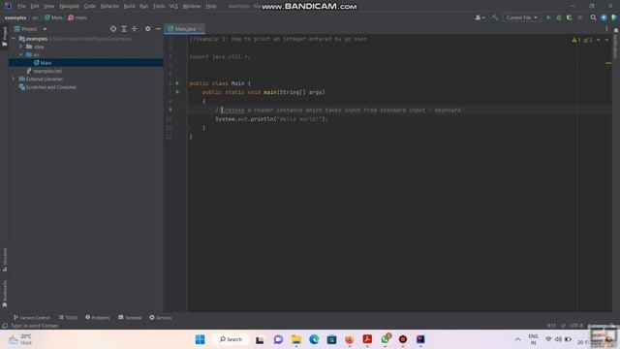Click the Expand All icon in Project panel
Screen dimensions: 620x349
[x=124, y=29]
